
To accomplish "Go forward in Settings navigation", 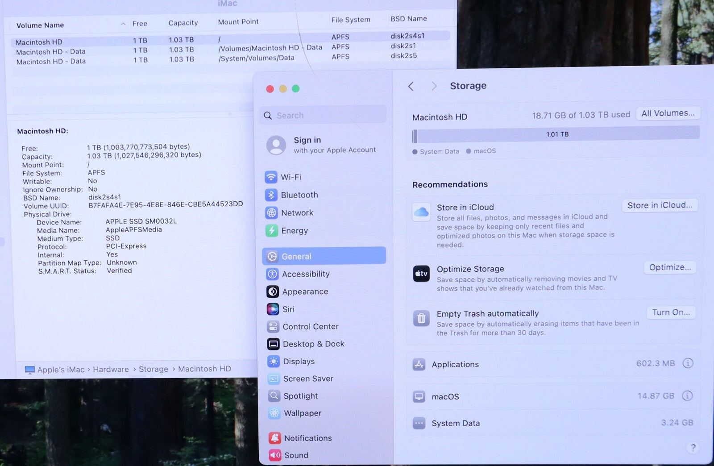I will pos(434,86).
